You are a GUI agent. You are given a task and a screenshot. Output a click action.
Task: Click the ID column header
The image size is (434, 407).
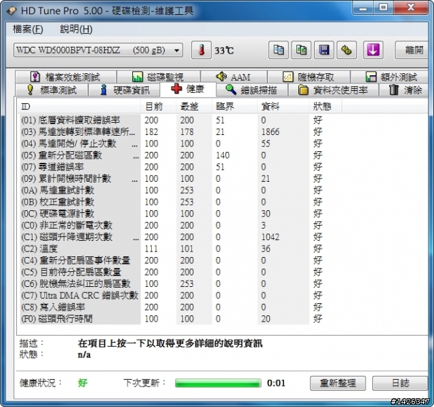79,106
